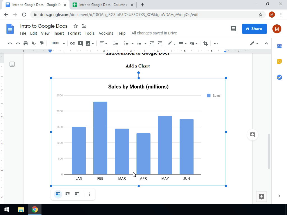
Task: Open the document outline panel icon
Action: click(12, 64)
